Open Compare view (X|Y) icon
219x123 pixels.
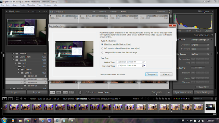point(65,92)
